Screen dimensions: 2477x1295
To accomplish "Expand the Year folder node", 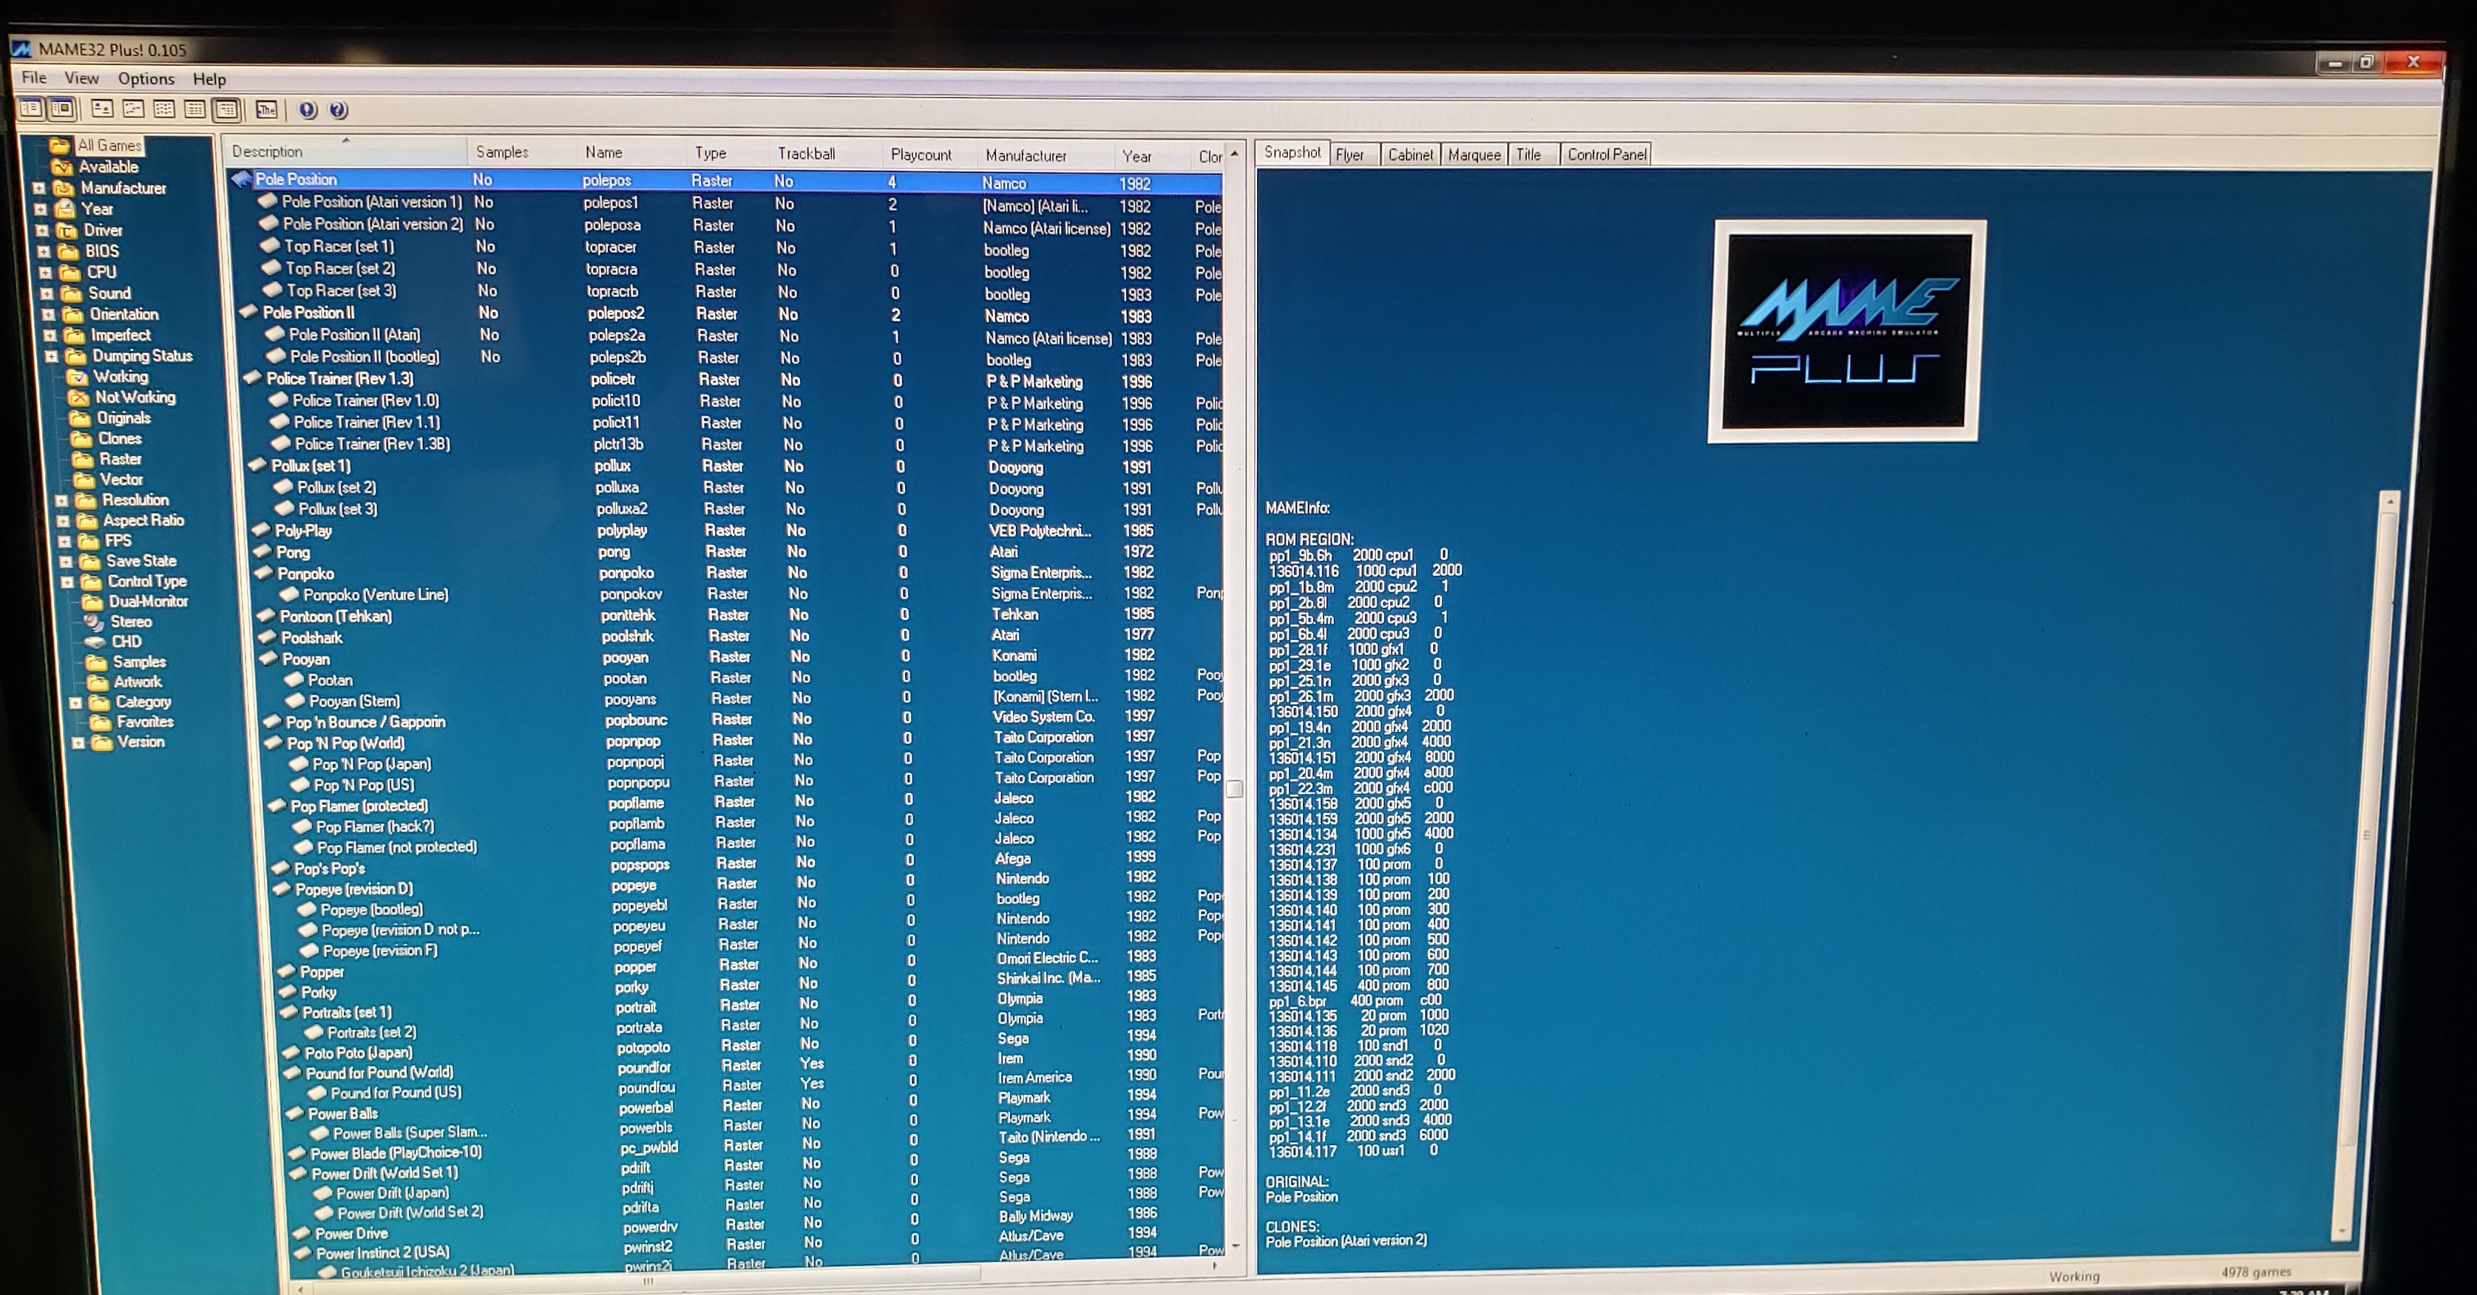I will (x=41, y=210).
